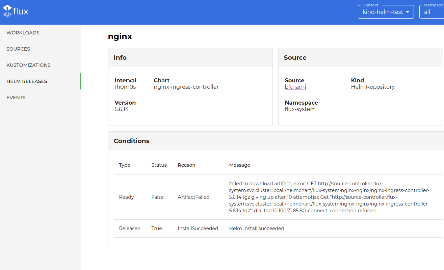
Task: Click the False status cell
Action: click(157, 197)
